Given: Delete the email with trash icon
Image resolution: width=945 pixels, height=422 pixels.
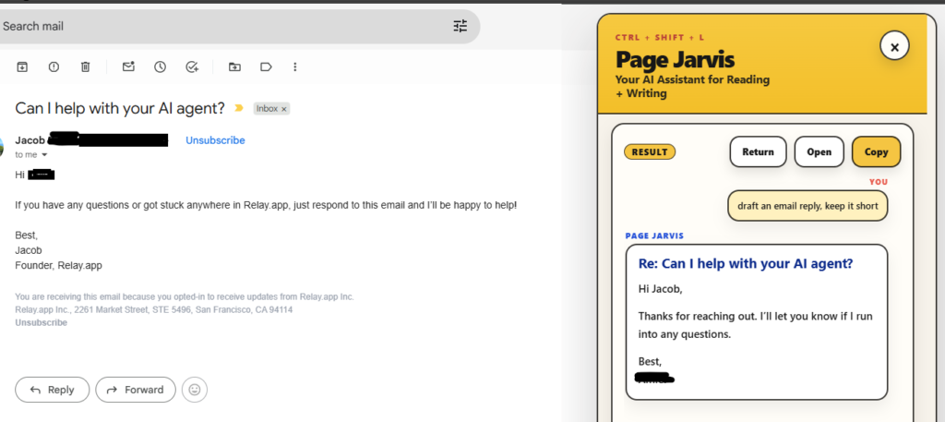Looking at the screenshot, I should point(85,66).
